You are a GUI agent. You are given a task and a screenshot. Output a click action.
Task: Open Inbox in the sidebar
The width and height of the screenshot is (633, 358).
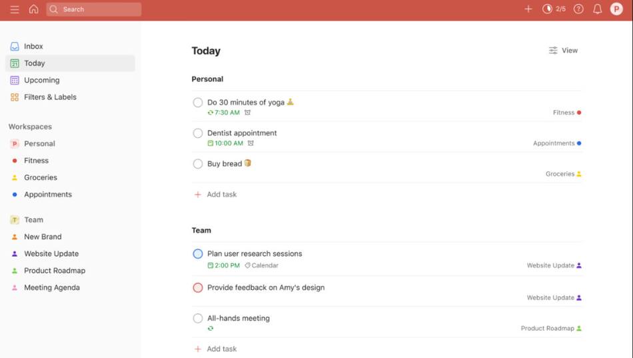[33, 47]
